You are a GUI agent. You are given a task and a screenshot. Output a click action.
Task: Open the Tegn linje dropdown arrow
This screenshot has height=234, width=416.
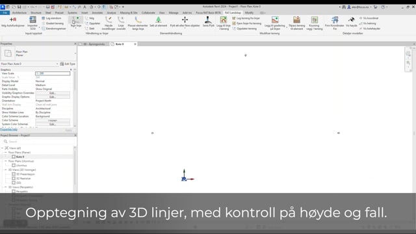pos(76,28)
